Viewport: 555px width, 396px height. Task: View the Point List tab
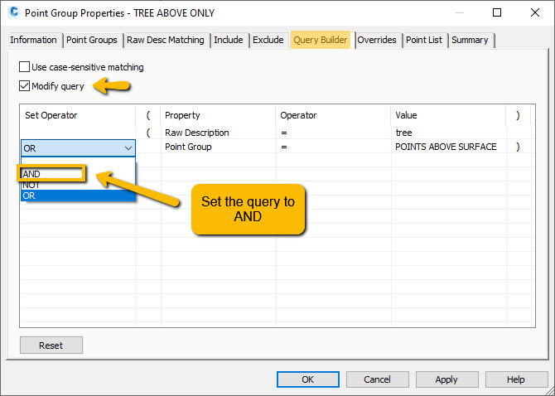[x=424, y=40]
